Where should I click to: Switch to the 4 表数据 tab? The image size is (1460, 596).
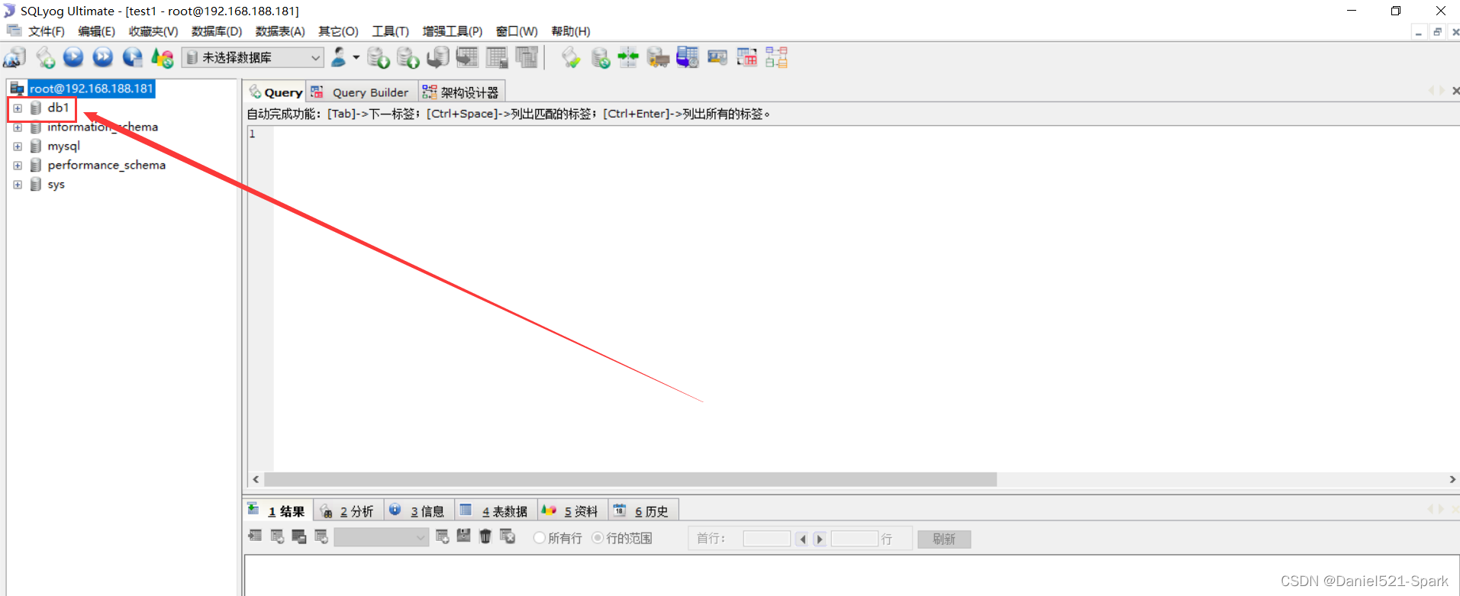click(x=495, y=511)
